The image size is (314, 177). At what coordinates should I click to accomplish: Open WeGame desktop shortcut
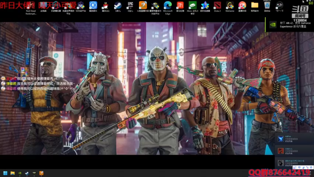230,7
